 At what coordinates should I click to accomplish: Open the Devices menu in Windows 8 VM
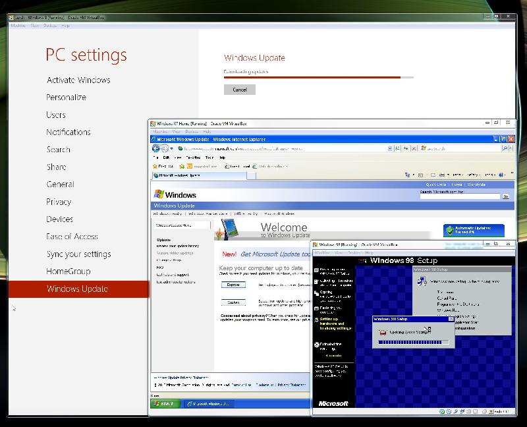(x=50, y=26)
